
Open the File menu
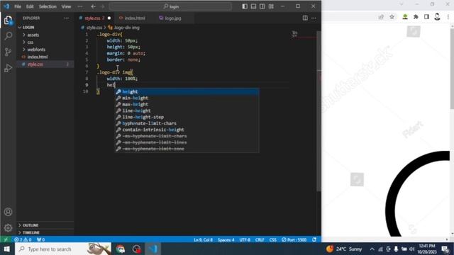pyautogui.click(x=18, y=6)
